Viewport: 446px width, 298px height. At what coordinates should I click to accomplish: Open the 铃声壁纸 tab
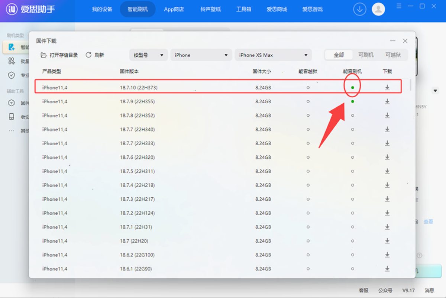pyautogui.click(x=211, y=9)
